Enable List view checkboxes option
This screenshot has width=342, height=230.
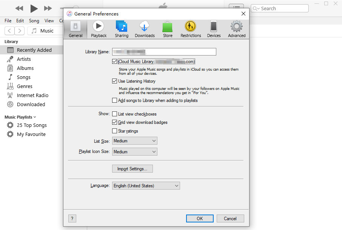[114, 114]
